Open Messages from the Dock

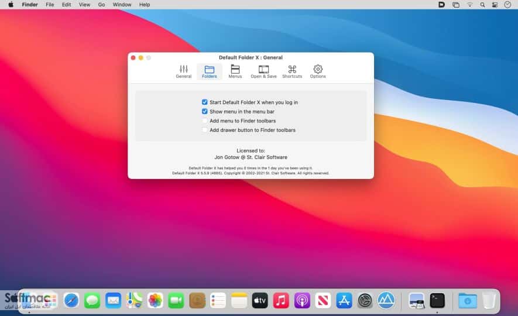click(92, 300)
